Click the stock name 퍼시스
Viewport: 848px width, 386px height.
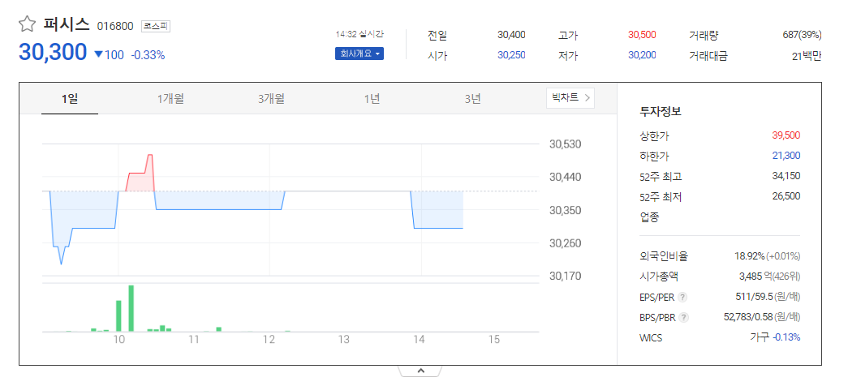click(67, 24)
